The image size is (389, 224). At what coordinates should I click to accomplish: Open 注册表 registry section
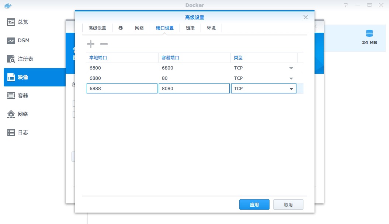coord(25,59)
